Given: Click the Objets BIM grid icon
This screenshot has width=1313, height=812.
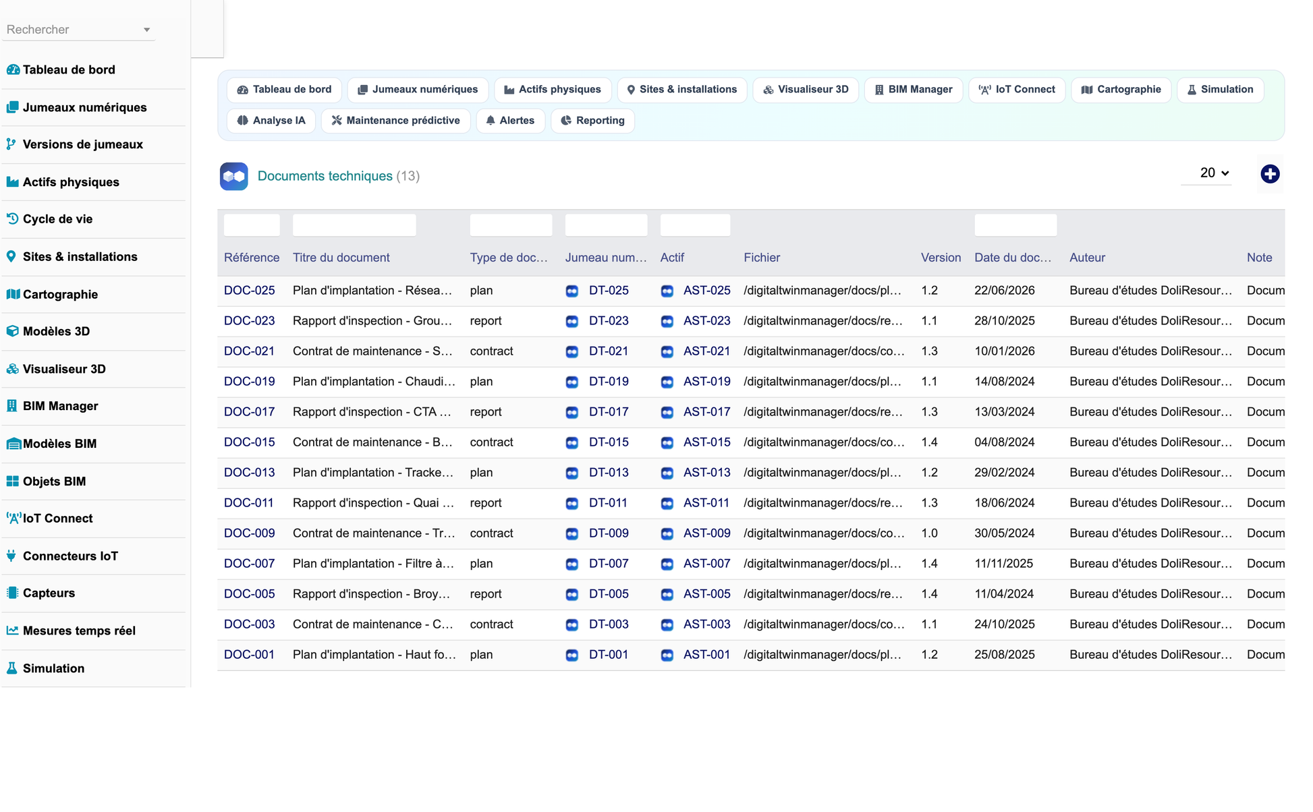Looking at the screenshot, I should click(x=13, y=481).
